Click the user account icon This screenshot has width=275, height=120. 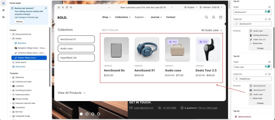214,17
